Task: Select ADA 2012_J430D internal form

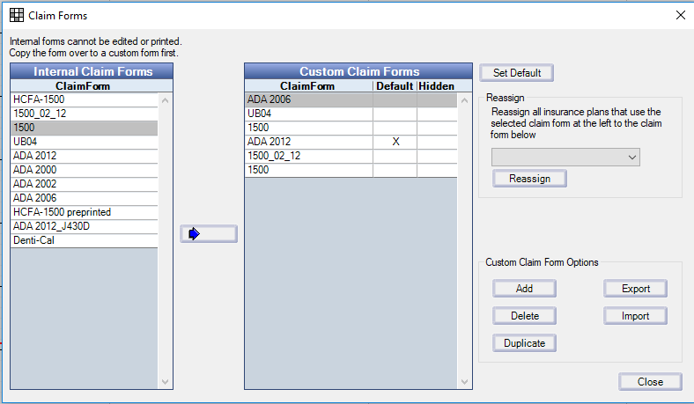Action: click(84, 226)
